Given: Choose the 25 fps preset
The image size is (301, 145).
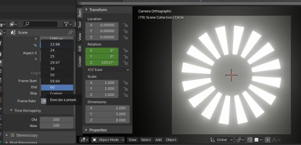Looking at the screenshot, I should 57,57.
